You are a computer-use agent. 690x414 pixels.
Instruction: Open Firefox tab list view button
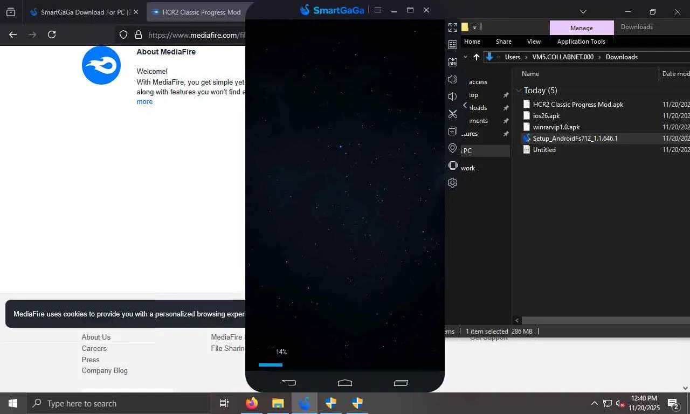11,12
